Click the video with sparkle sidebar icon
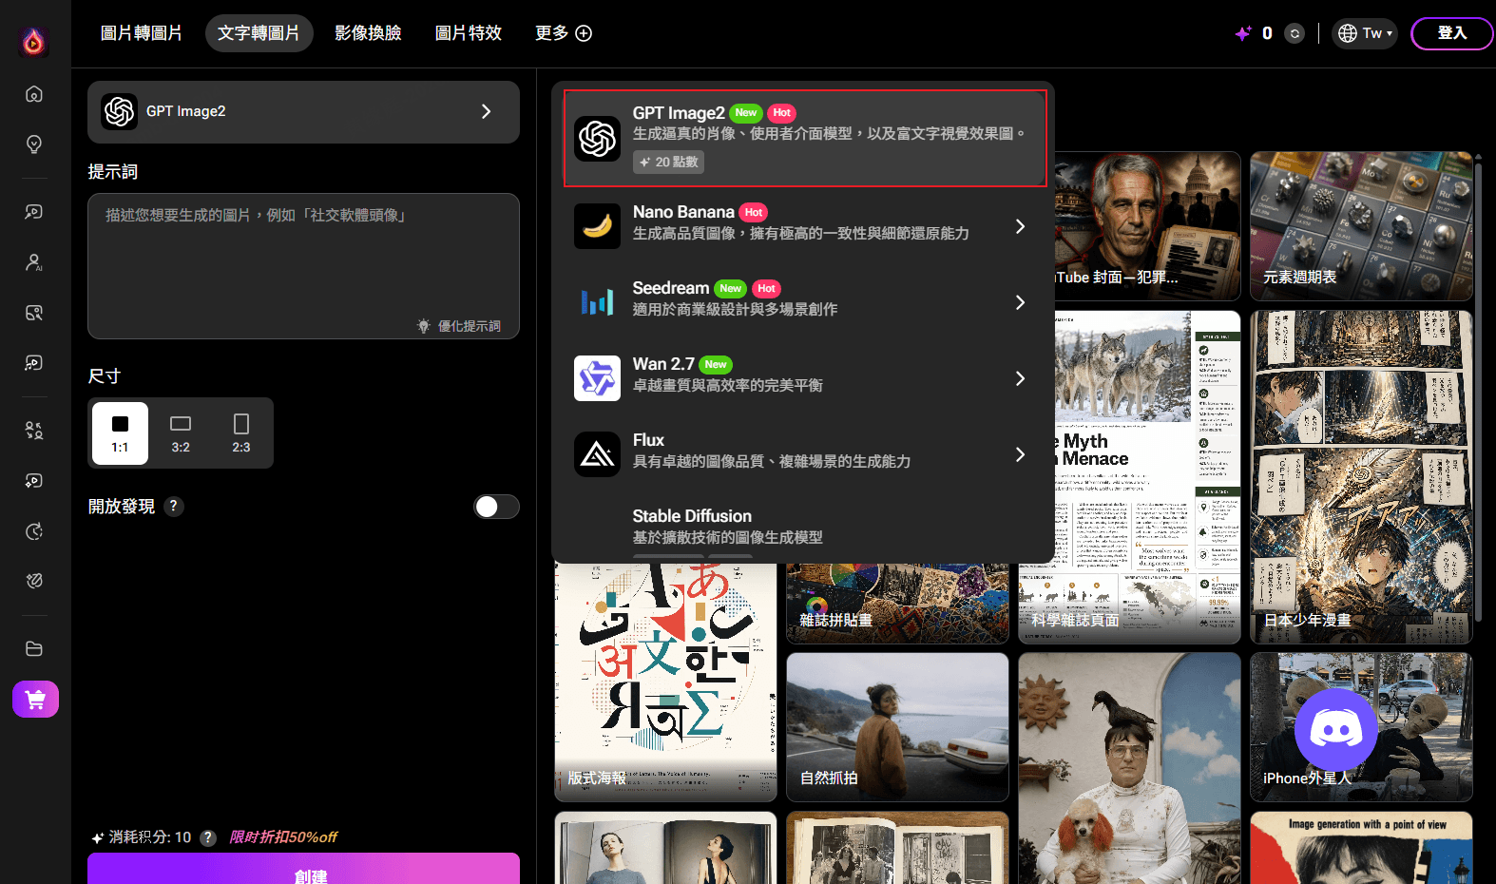Screen dimensions: 1496x884 point(34,481)
